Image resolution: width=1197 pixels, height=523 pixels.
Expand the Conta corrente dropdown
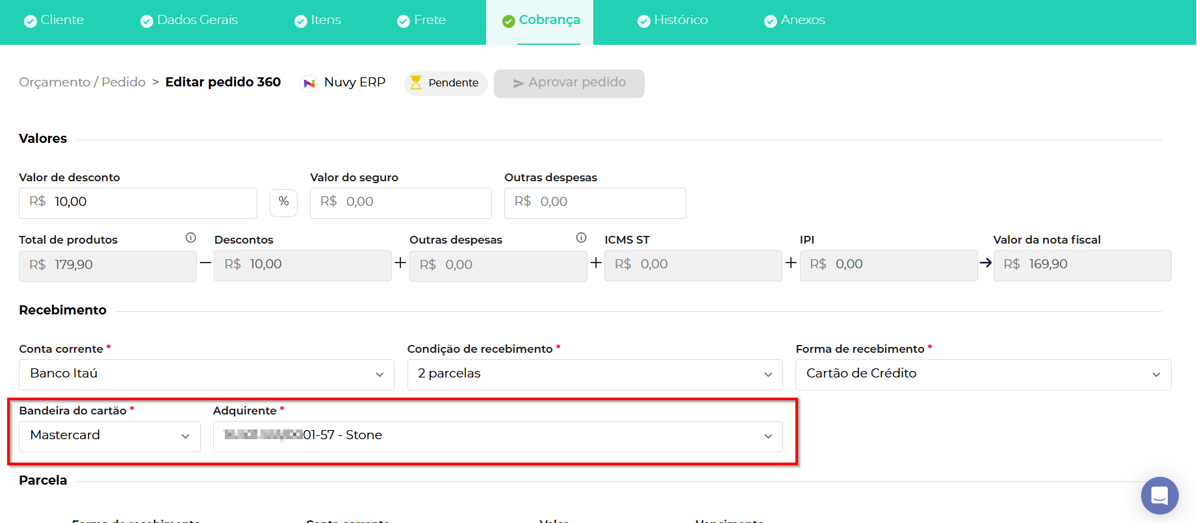pyautogui.click(x=206, y=374)
